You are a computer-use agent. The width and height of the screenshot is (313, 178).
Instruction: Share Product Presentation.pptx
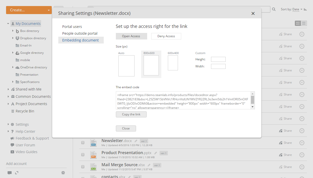[x=285, y=155]
